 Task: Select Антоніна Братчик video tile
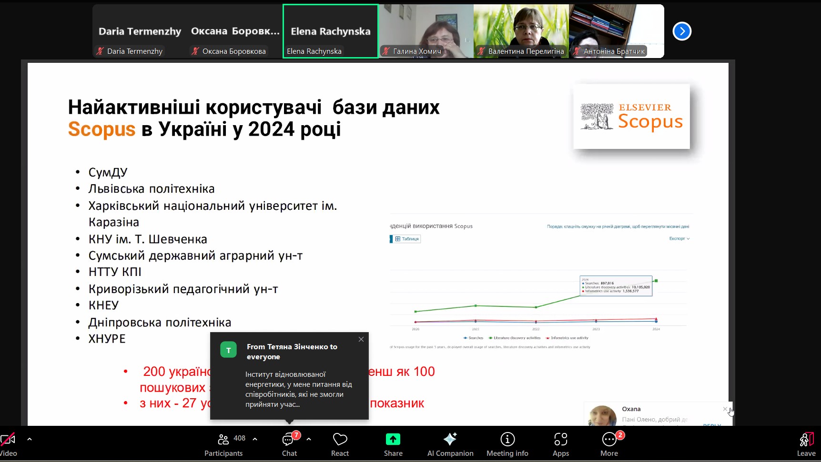pos(617,31)
